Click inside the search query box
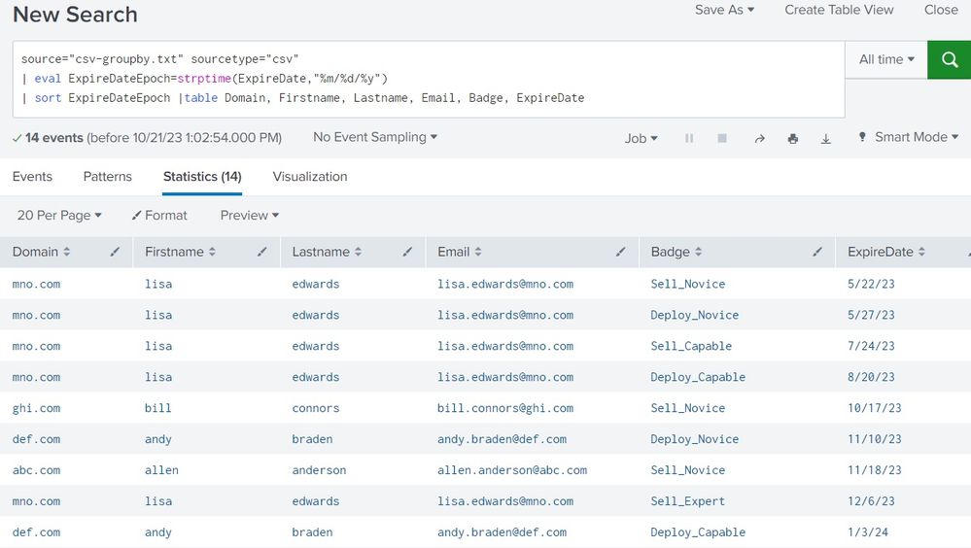The height and width of the screenshot is (548, 971). click(428, 79)
